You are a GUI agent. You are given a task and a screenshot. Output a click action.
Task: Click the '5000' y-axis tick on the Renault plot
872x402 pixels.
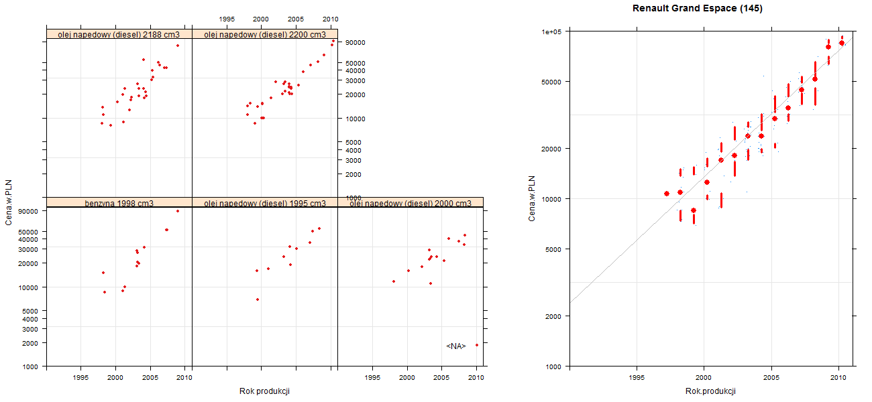click(555, 249)
